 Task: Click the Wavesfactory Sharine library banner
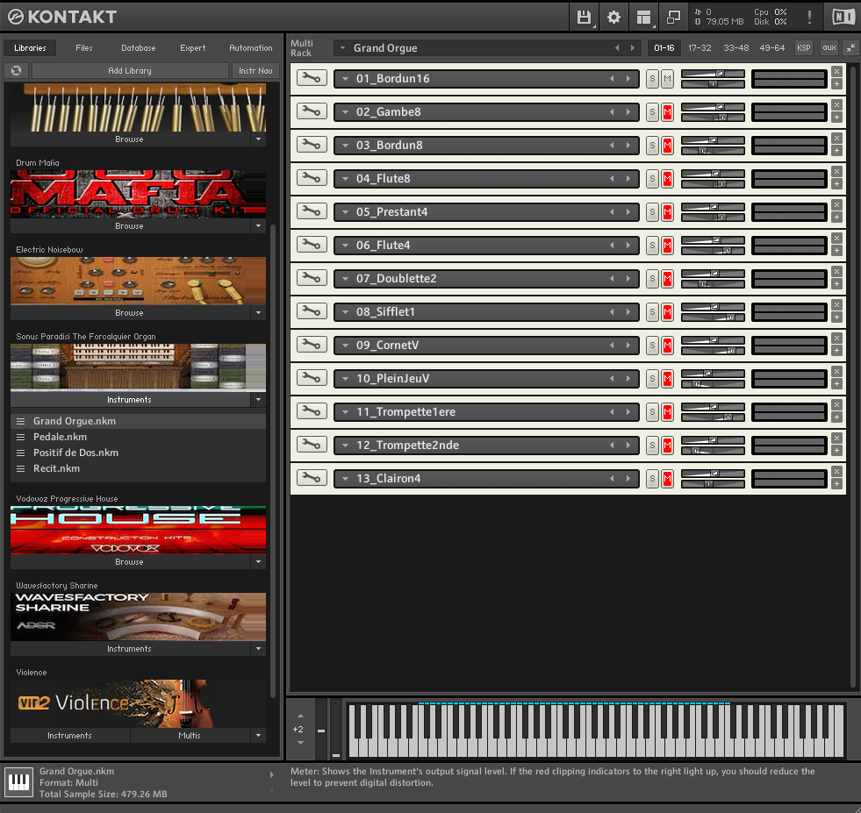(x=139, y=617)
